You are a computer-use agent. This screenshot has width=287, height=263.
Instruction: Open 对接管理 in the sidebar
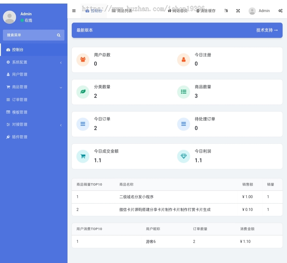(x=34, y=125)
